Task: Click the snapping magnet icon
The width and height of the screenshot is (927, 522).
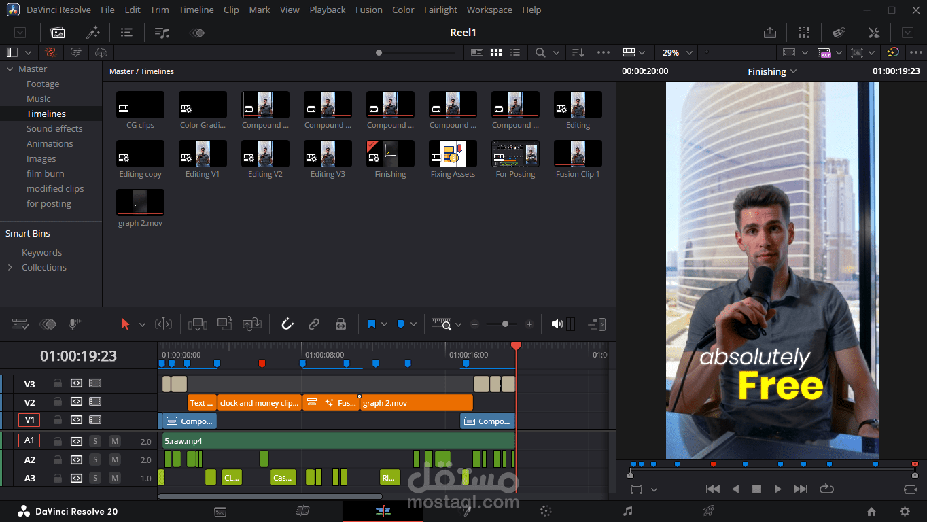Action: (x=287, y=324)
